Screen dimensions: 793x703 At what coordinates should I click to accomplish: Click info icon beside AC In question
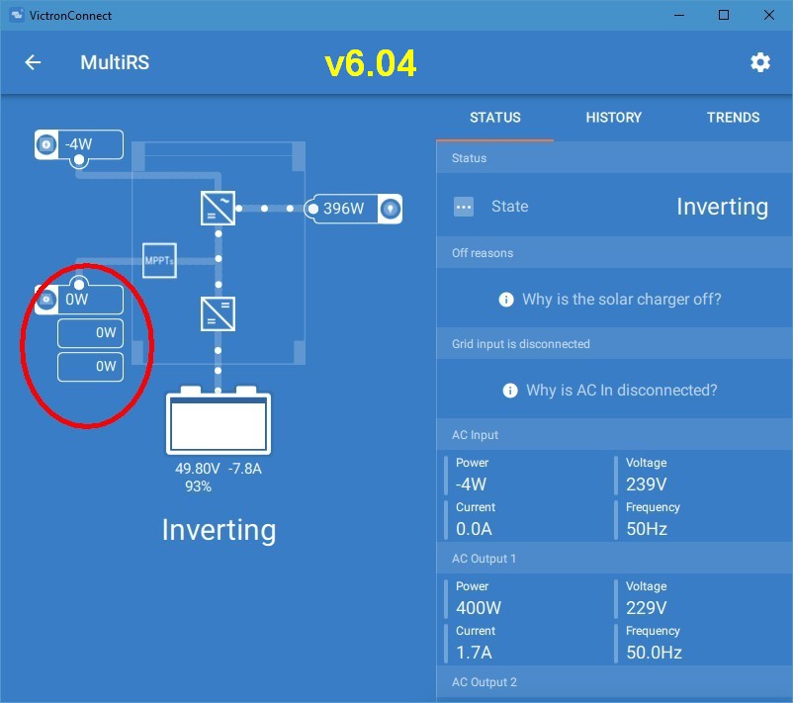(510, 391)
